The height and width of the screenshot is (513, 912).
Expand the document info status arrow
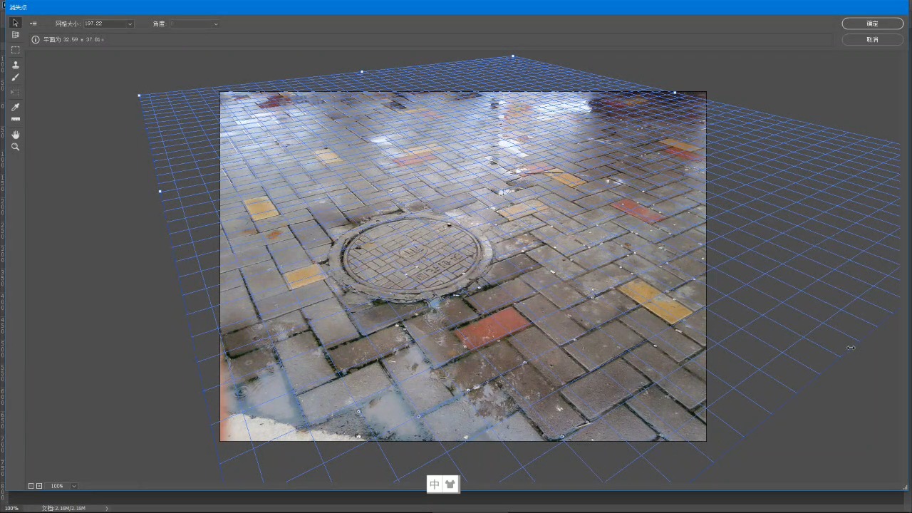[108, 508]
